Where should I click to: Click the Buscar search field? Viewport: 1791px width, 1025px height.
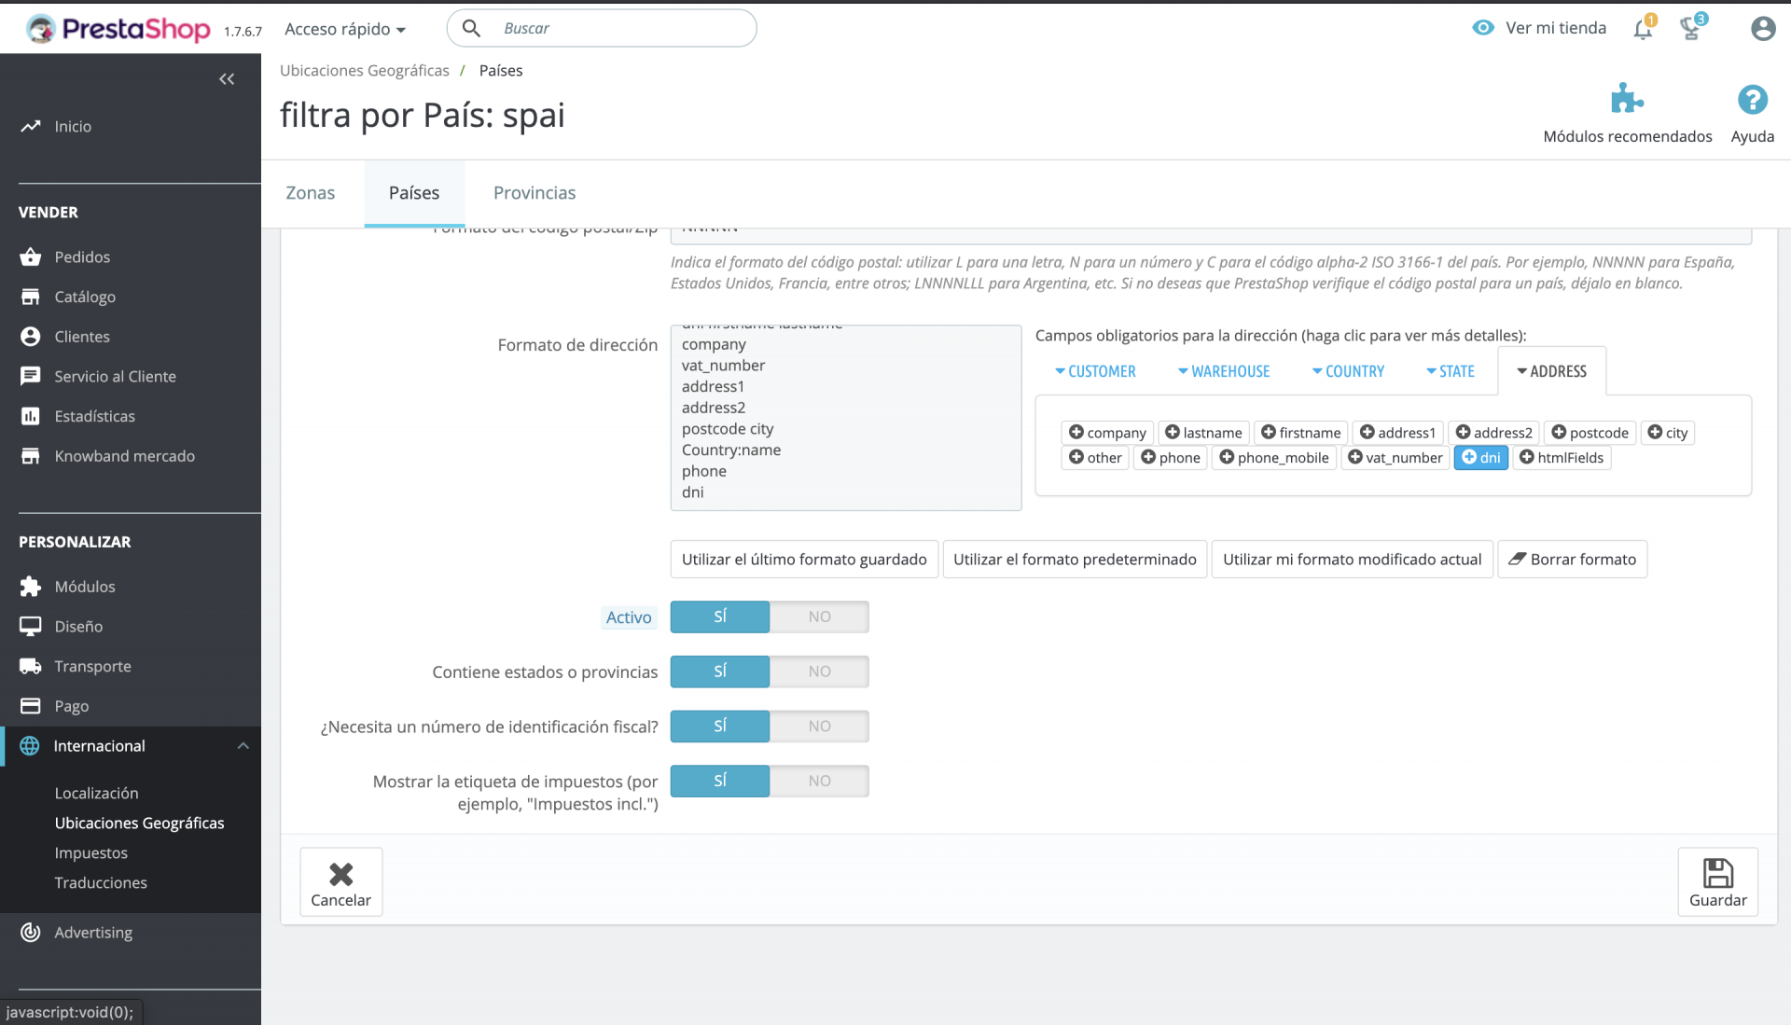pos(616,29)
